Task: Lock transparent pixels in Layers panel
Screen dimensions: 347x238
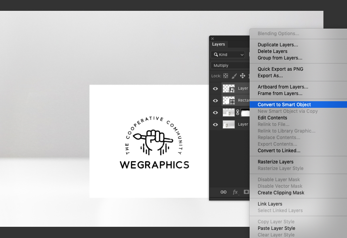Action: pyautogui.click(x=226, y=76)
